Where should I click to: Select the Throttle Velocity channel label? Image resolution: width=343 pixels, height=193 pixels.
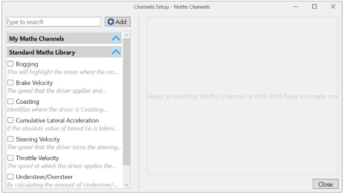pos(37,158)
